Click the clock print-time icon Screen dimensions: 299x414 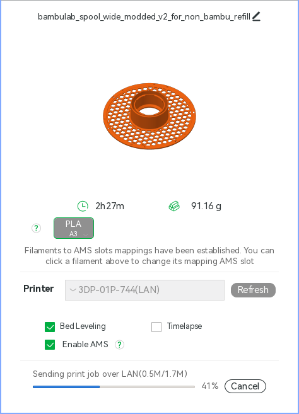pos(83,206)
